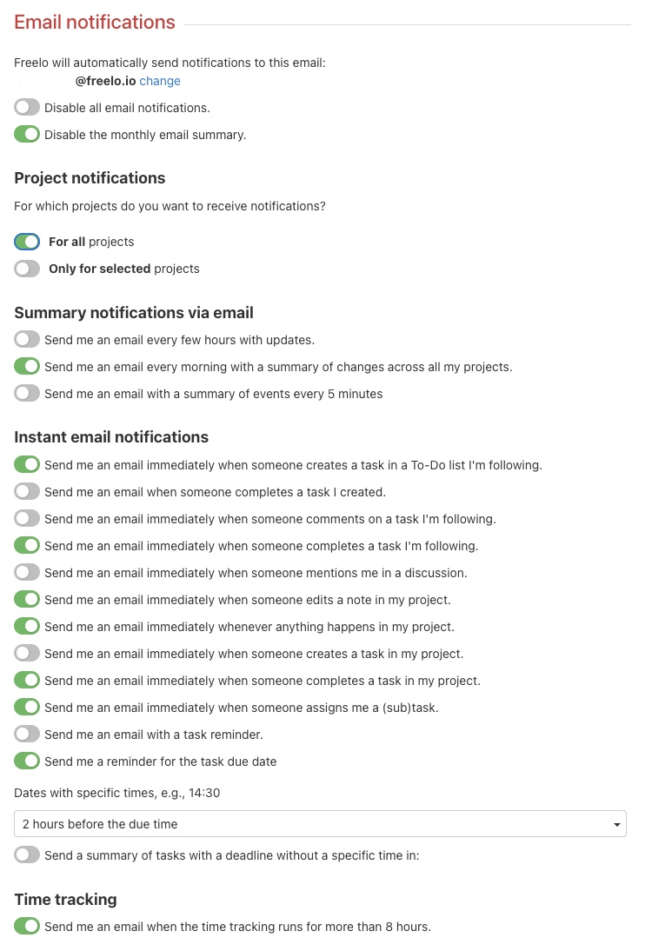Disable emails for tasks in followed To-Do lists

[x=27, y=464]
